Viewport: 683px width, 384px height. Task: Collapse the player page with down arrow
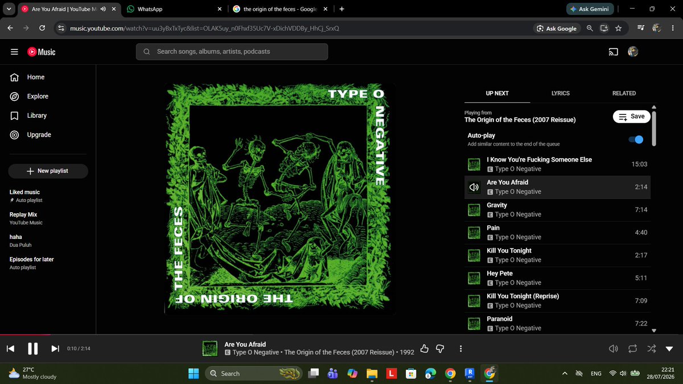(x=669, y=349)
